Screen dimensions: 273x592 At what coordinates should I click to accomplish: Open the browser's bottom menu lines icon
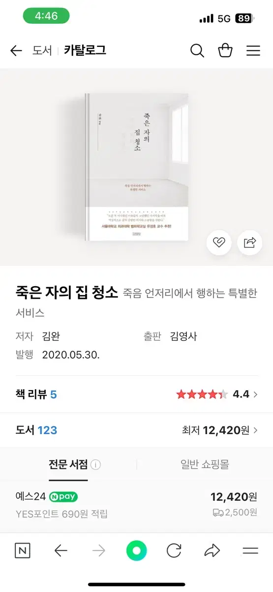tap(250, 551)
